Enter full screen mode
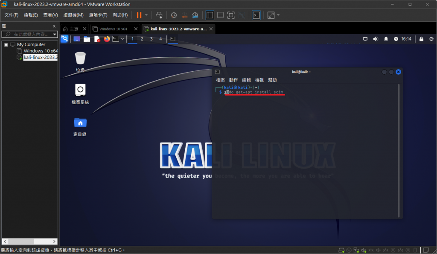The width and height of the screenshot is (437, 254). 231,15
